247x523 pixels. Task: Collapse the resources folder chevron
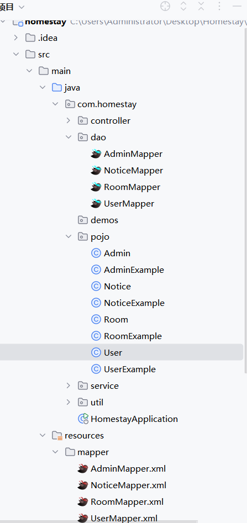[43, 435]
